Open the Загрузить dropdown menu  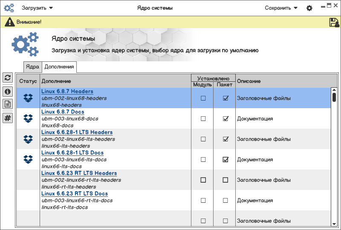point(38,8)
